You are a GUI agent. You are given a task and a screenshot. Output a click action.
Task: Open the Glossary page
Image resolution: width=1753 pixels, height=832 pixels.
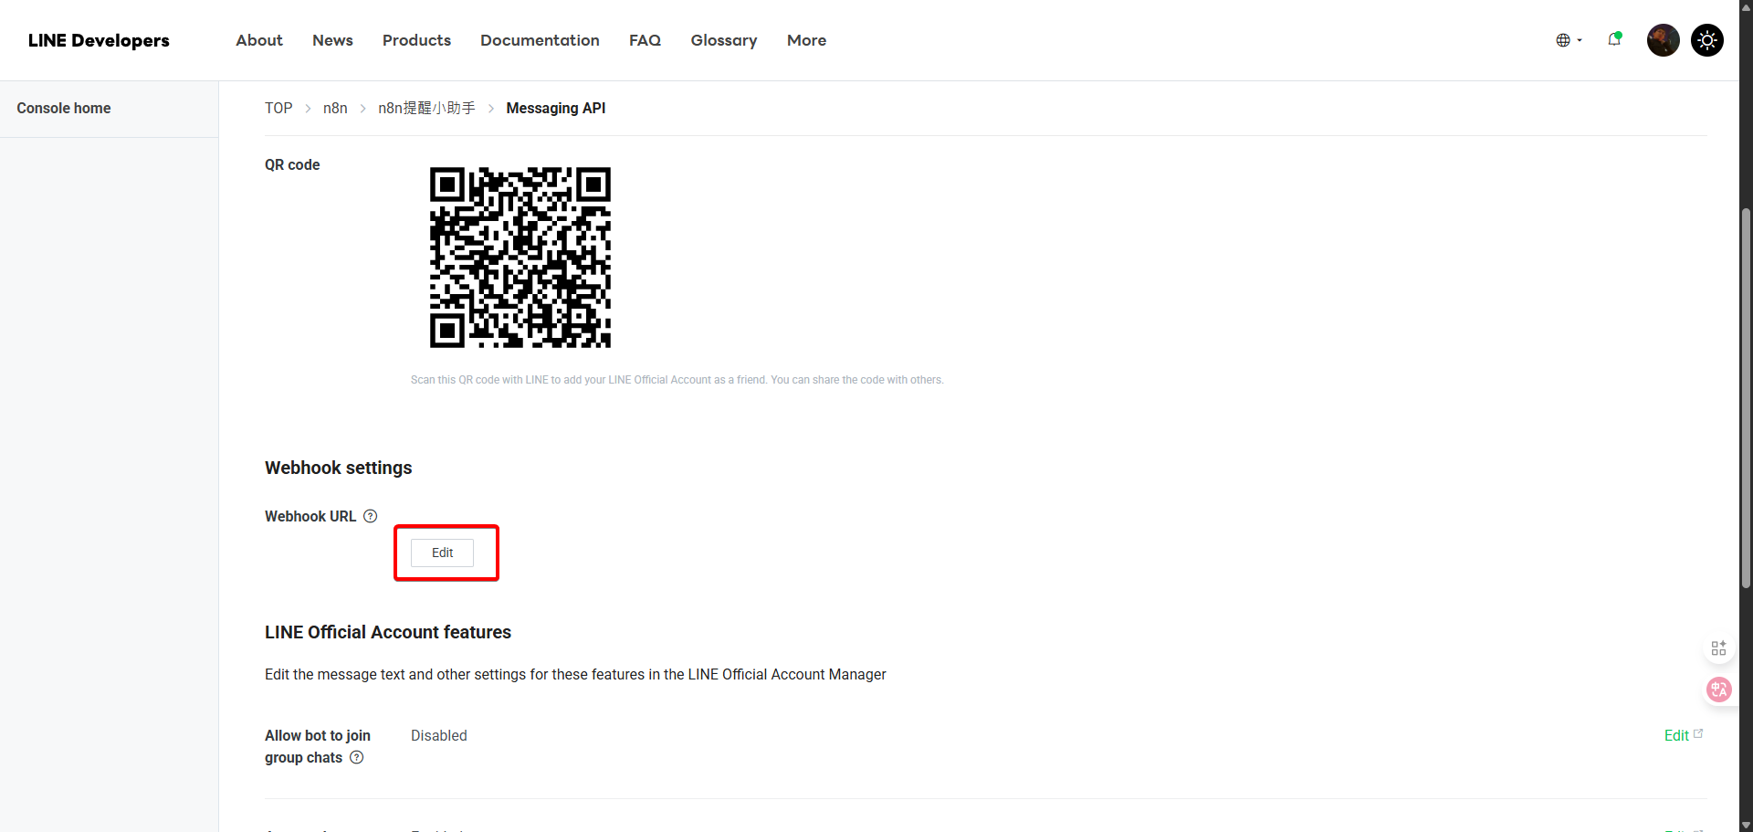(x=723, y=40)
